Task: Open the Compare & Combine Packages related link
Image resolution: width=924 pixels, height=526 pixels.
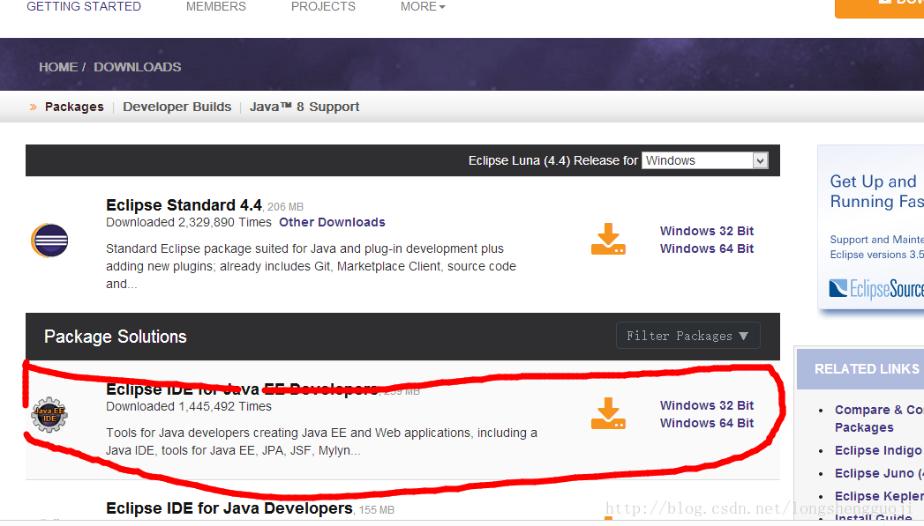Action: click(879, 419)
